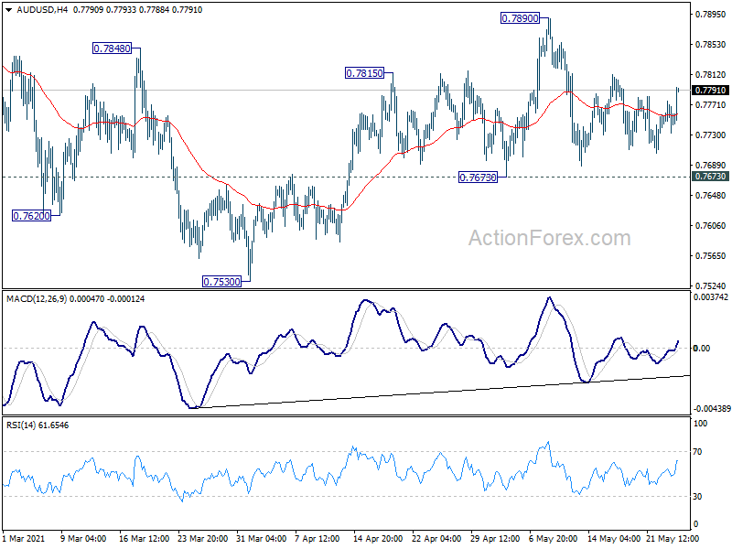This screenshot has width=732, height=549.
Task: Click the 0.76200 low price label
Action: (31, 216)
